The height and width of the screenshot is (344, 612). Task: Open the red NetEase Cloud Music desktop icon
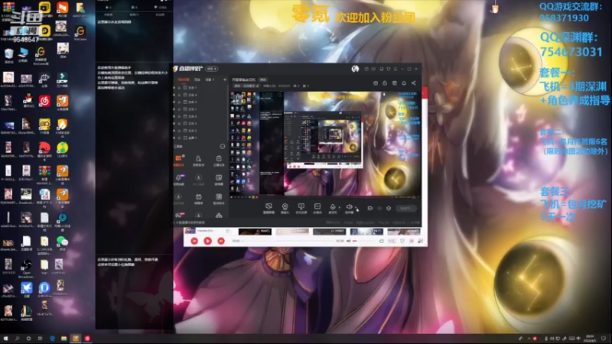(44, 101)
